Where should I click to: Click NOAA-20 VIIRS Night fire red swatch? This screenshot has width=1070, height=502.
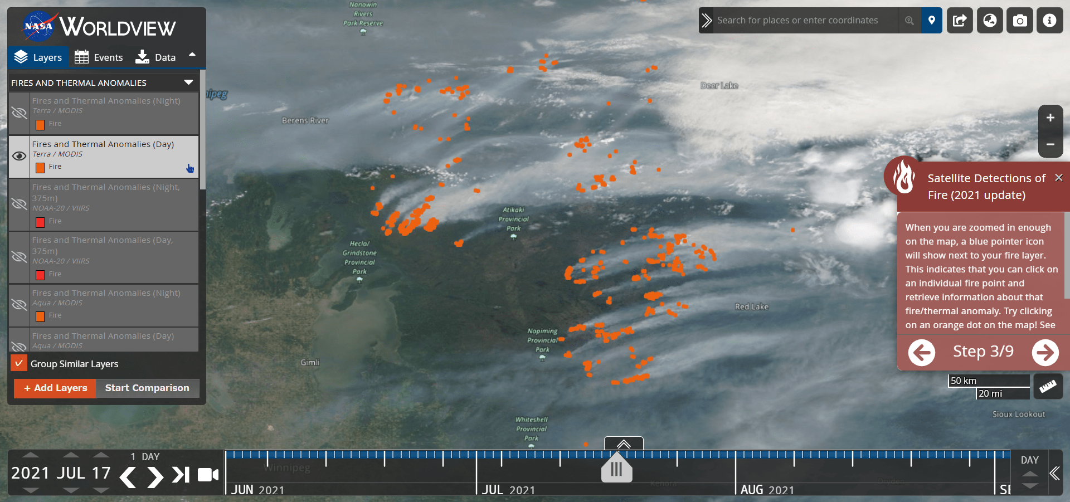pos(40,222)
